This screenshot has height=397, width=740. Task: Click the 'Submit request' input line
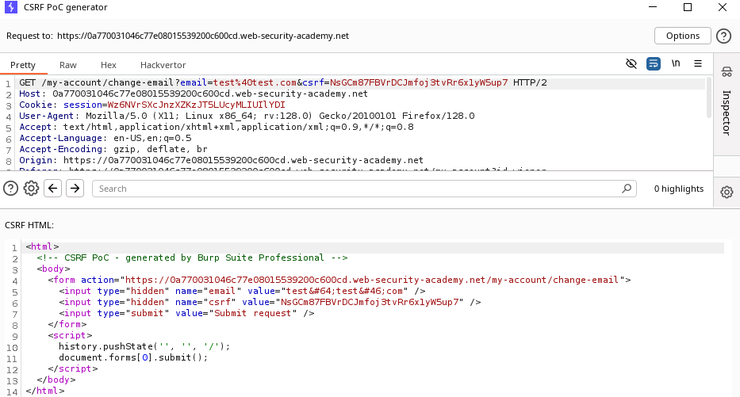186,313
